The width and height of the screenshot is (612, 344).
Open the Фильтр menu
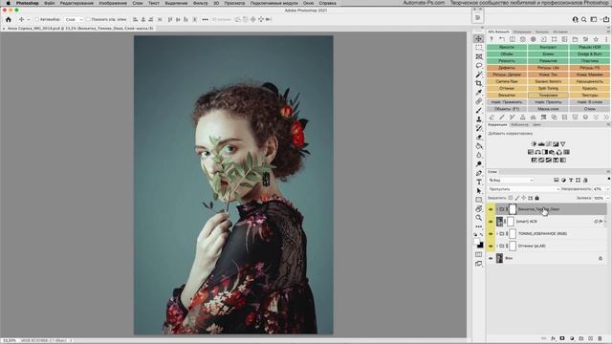coord(201,3)
